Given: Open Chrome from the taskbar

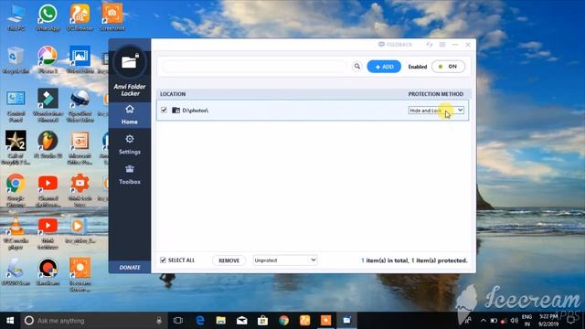Looking at the screenshot, I should [x=284, y=321].
